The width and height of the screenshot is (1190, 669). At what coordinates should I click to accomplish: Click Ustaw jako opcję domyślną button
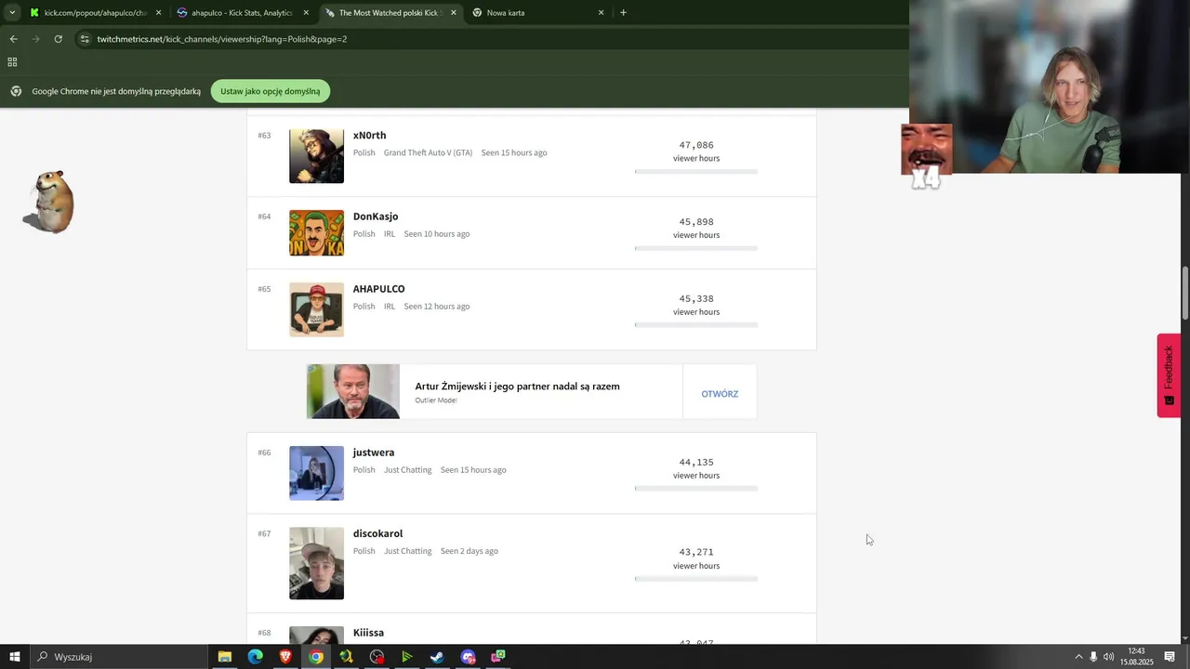click(x=271, y=91)
